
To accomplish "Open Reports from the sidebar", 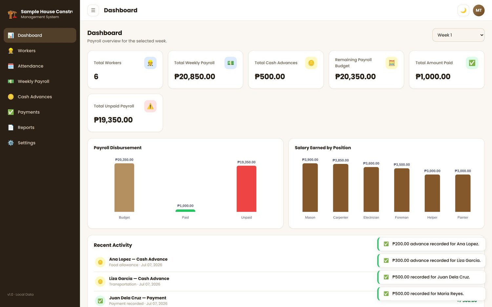I will (x=40, y=127).
